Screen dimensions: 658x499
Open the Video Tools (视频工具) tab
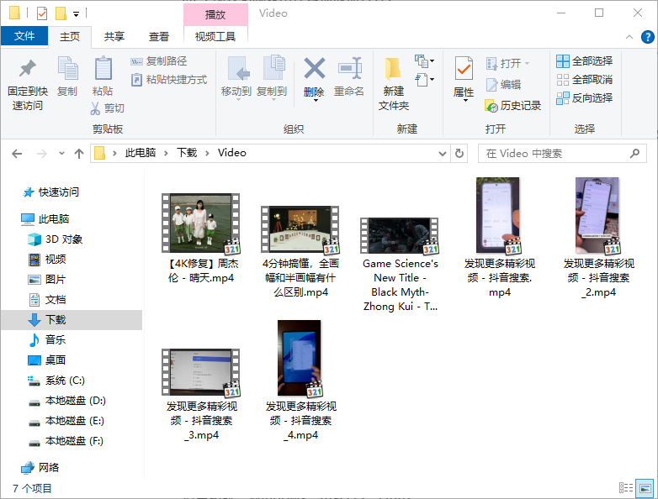point(215,36)
